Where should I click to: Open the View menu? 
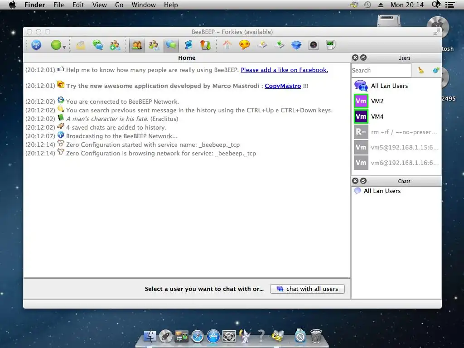point(99,5)
